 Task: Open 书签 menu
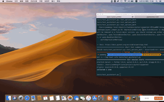point(41,1)
